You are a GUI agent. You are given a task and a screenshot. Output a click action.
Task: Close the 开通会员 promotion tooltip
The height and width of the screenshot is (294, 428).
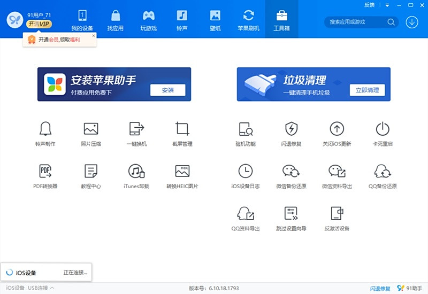point(94,36)
